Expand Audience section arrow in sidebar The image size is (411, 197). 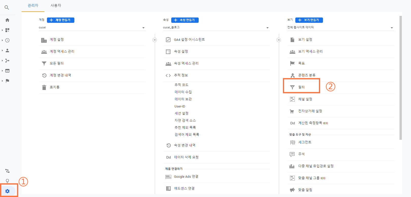tap(2, 50)
